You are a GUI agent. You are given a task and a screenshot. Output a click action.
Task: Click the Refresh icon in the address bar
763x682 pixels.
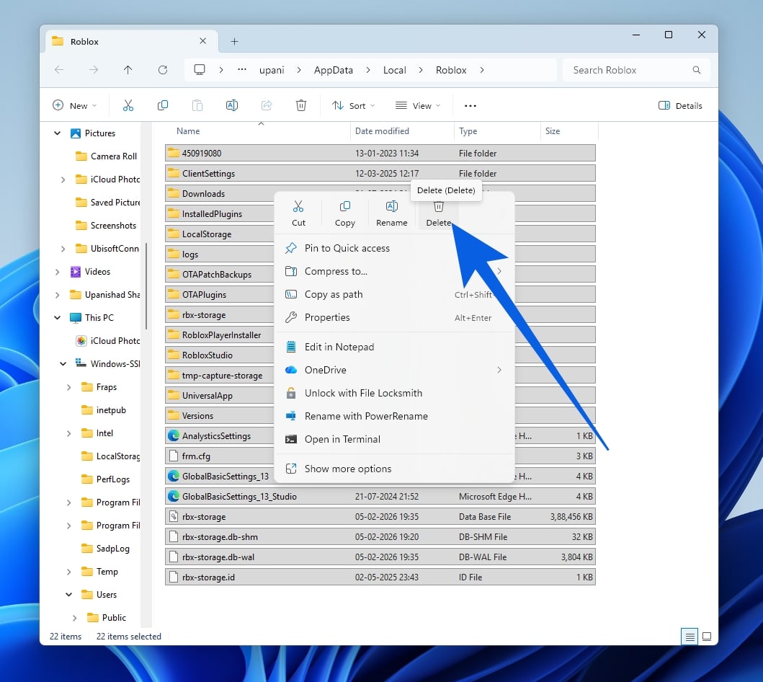click(x=163, y=70)
